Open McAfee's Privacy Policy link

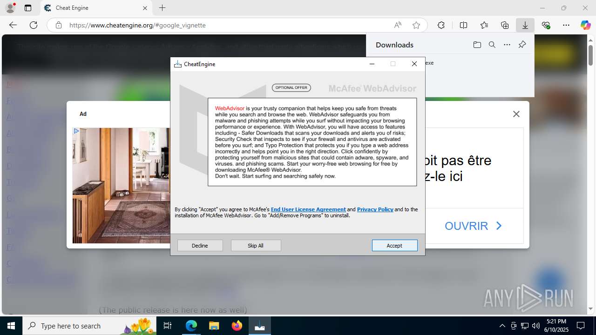tap(375, 209)
